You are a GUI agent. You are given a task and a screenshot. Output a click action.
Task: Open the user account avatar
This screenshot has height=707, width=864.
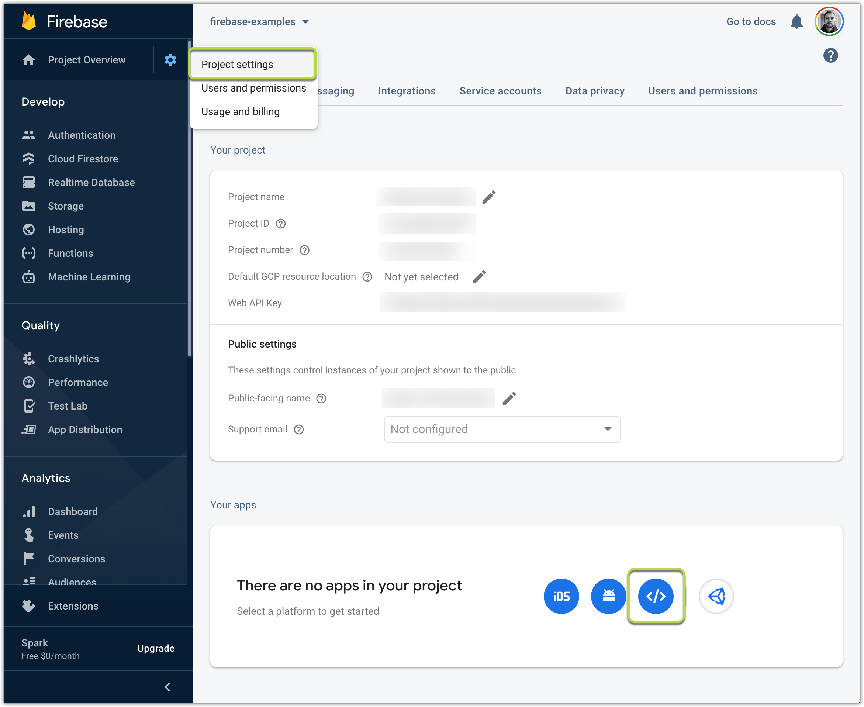[829, 21]
